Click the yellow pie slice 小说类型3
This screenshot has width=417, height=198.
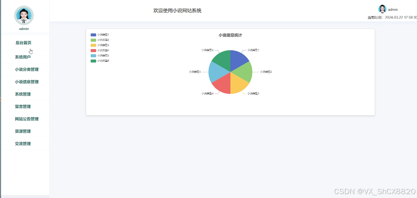pos(237,85)
